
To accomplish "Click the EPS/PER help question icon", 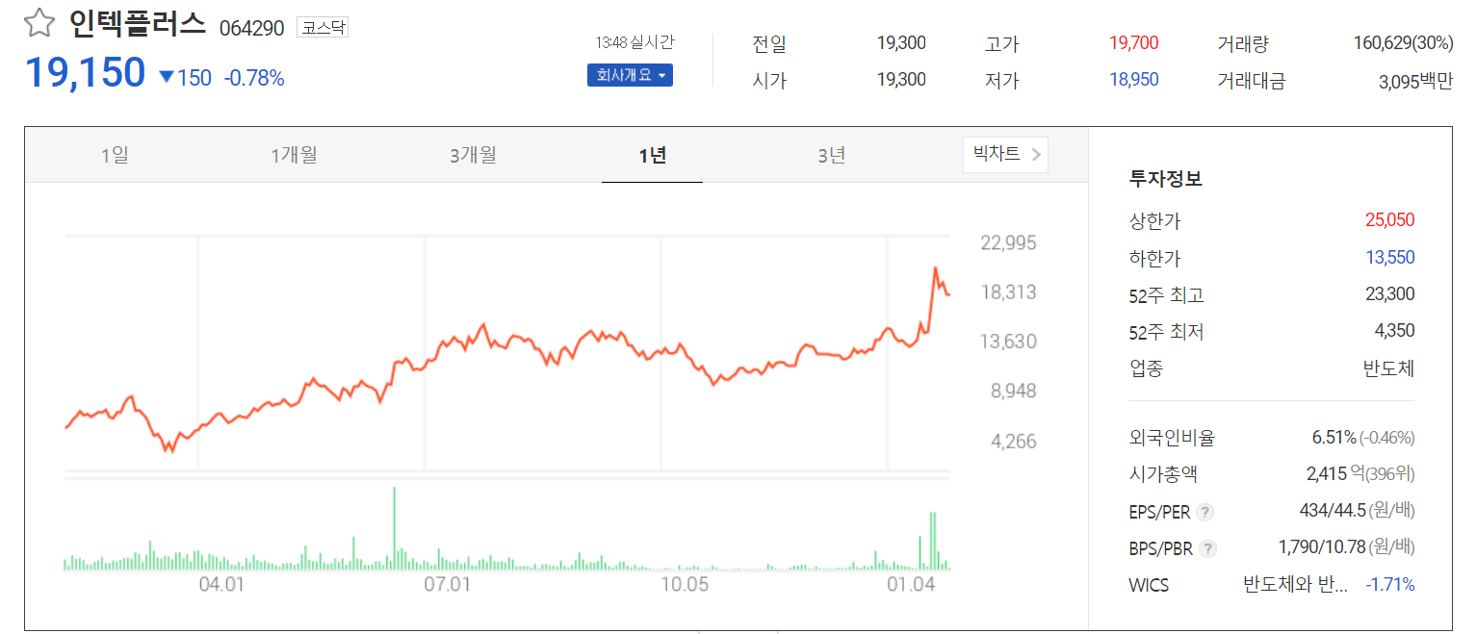I will 1205,512.
